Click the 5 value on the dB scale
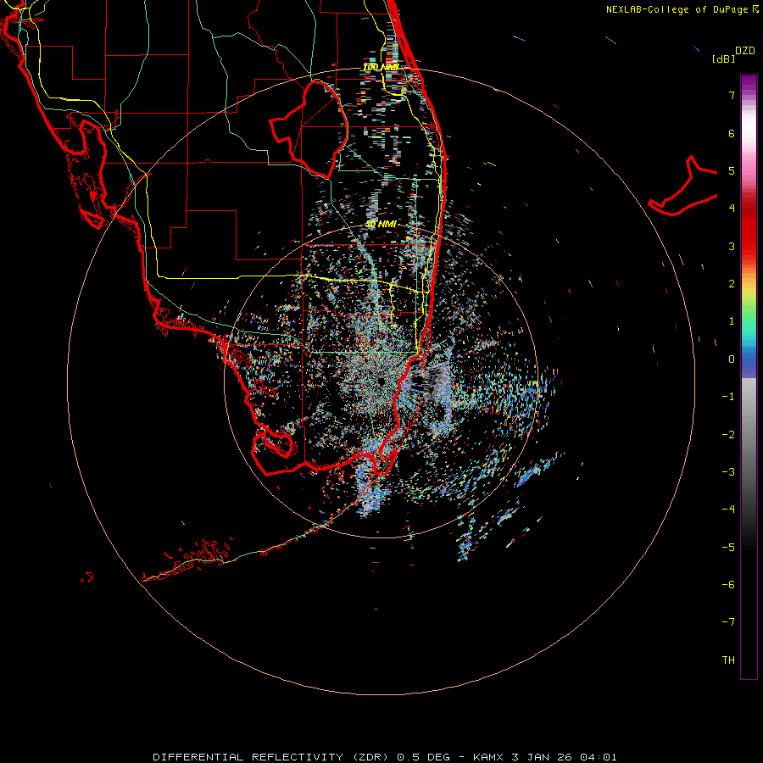The height and width of the screenshot is (763, 763). (732, 170)
